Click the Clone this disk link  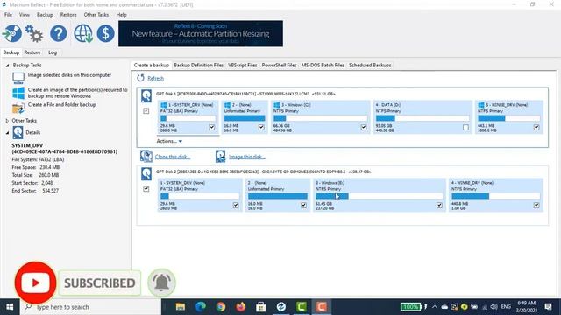point(173,157)
